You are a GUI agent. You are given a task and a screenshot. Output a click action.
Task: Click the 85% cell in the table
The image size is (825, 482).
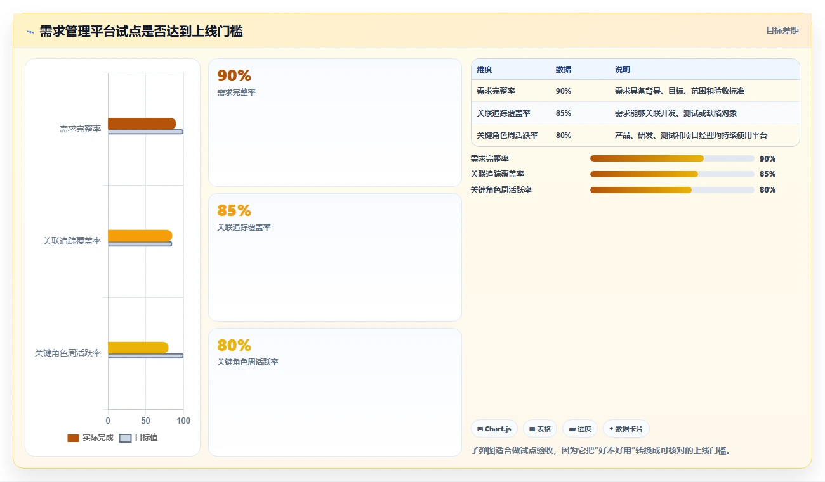[563, 113]
